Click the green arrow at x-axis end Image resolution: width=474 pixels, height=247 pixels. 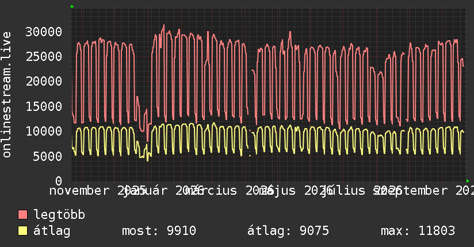coord(468,181)
